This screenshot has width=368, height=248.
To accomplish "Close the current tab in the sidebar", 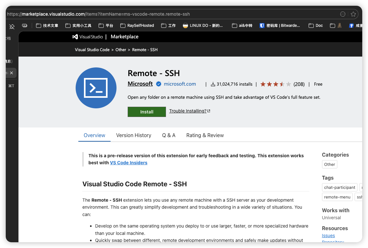I will (x=11, y=73).
